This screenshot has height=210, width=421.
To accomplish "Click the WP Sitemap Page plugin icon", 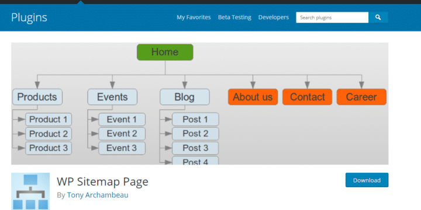I will 30,191.
